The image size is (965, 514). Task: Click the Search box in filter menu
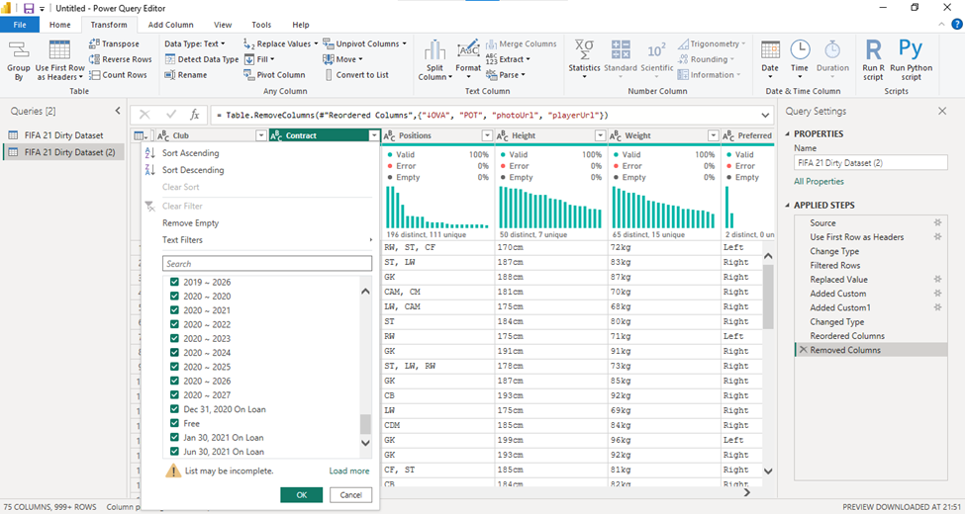pos(267,264)
